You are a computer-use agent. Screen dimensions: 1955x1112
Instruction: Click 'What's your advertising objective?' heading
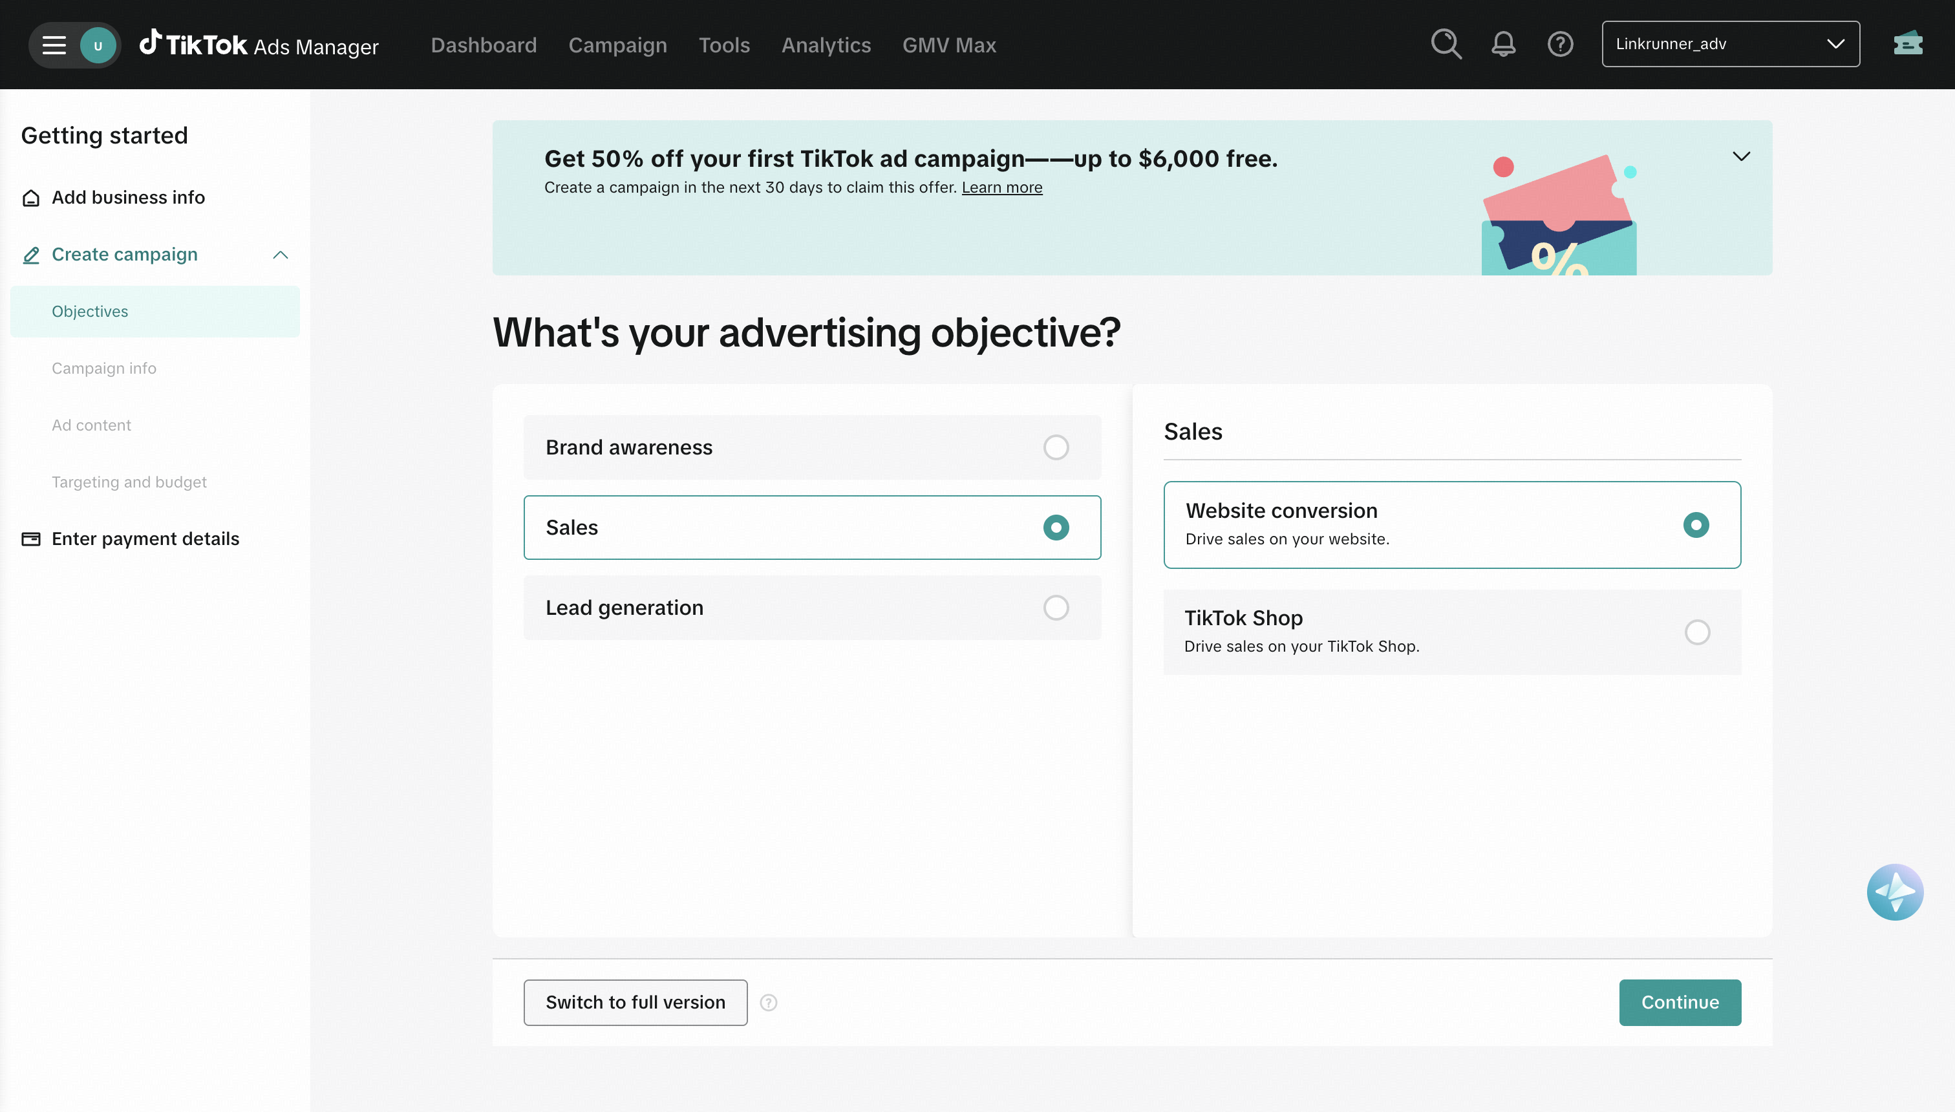tap(806, 333)
